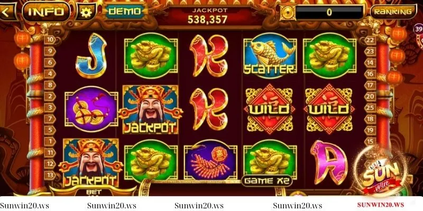This screenshot has width=423, height=211.
Task: Click the pink A symbol on the last reel
Action: coord(328,162)
